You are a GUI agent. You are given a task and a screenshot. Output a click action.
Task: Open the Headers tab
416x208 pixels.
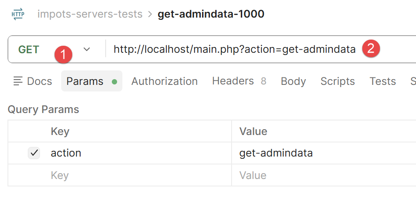(x=239, y=81)
